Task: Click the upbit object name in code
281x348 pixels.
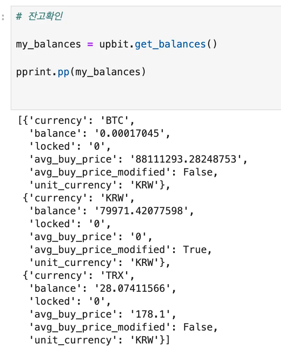Action: (x=115, y=44)
